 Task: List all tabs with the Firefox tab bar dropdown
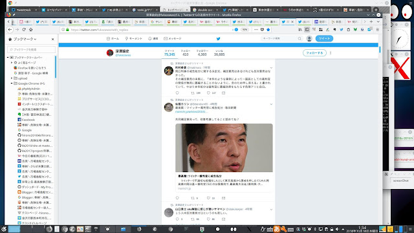(378, 21)
